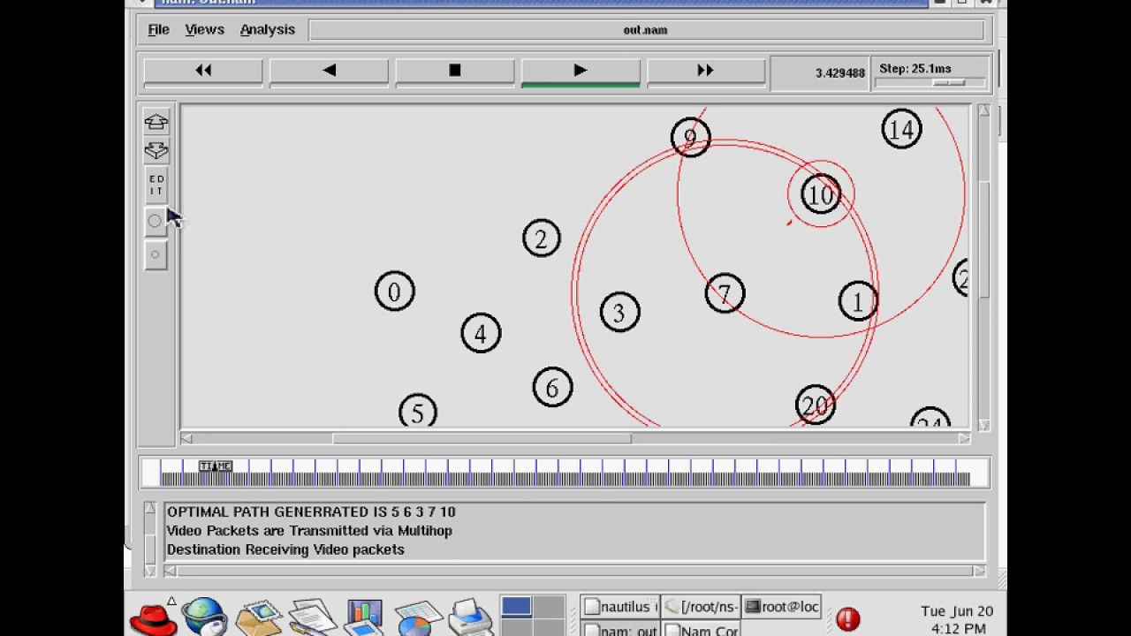
Task: Click the zoom out icon in sidebar
Action: pos(156,151)
